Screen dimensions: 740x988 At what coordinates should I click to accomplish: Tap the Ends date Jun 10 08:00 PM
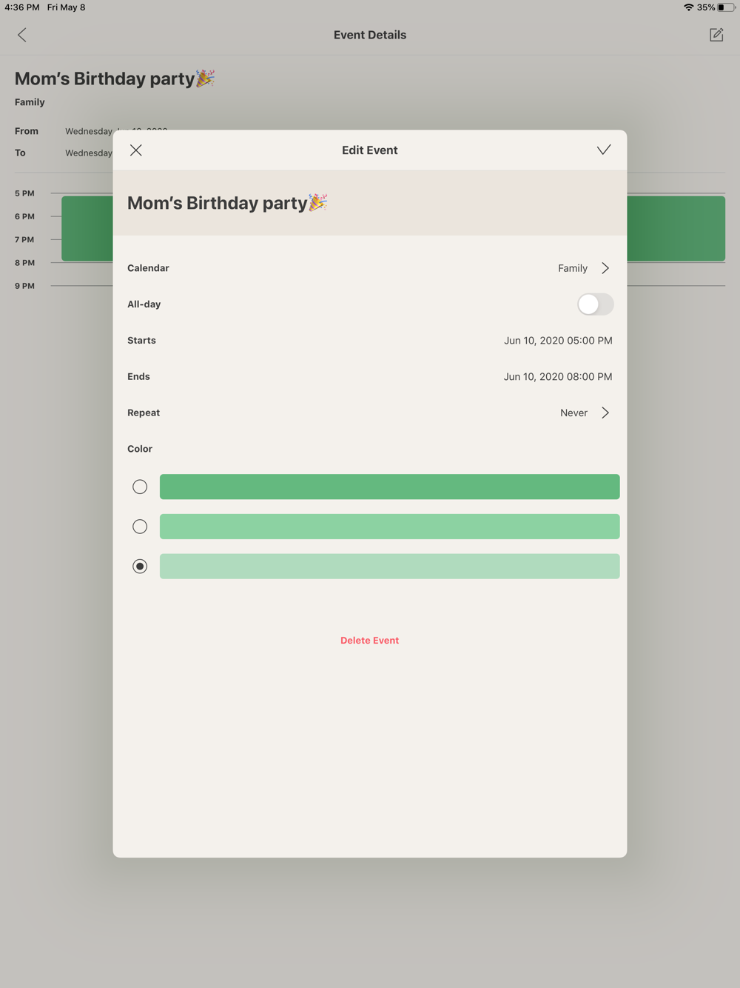558,377
